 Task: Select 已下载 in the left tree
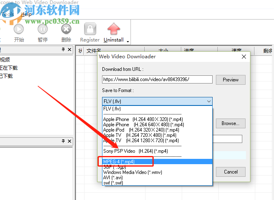coord(6,76)
